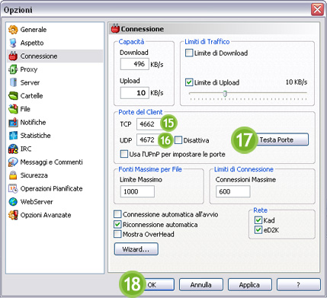327x298 pixels.
Task: Click the Notifiche alert icon
Action: pyautogui.click(x=13, y=122)
